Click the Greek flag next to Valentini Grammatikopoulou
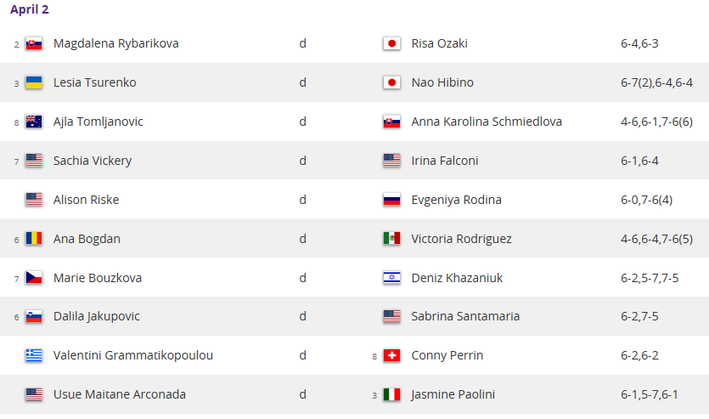This screenshot has width=709, height=419. (34, 355)
